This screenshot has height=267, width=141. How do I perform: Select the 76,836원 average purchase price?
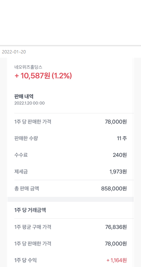click(x=116, y=227)
